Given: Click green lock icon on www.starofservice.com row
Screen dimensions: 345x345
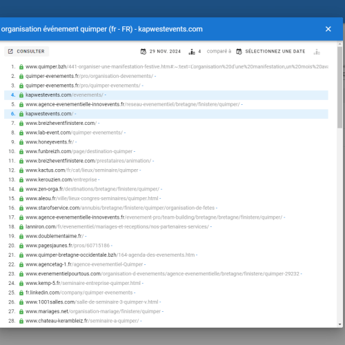Looking at the screenshot, I should coord(21,208).
